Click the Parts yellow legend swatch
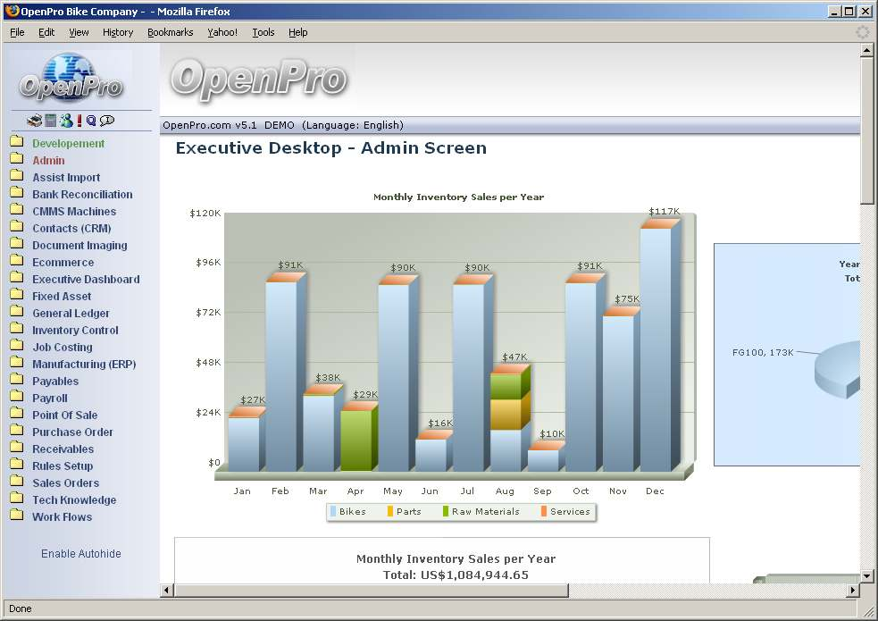 [390, 512]
